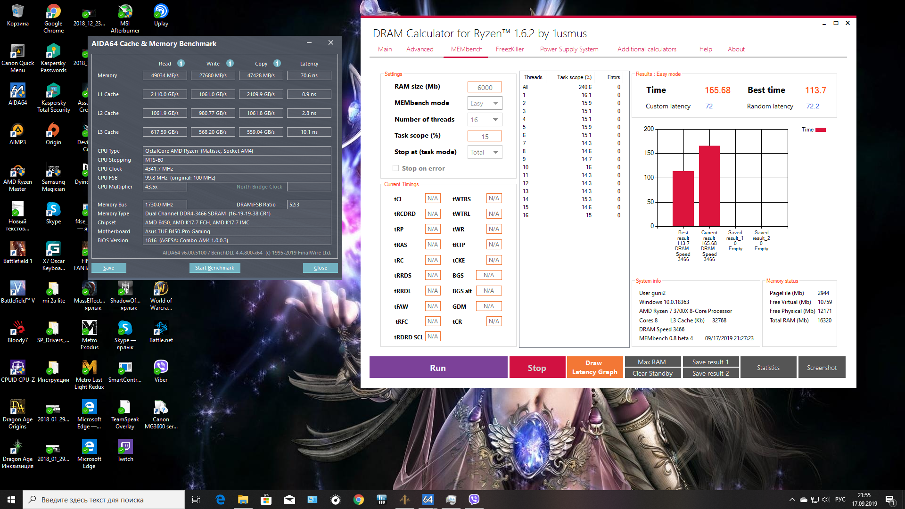Click the red Time legend swatch
The height and width of the screenshot is (509, 905).
click(x=820, y=130)
